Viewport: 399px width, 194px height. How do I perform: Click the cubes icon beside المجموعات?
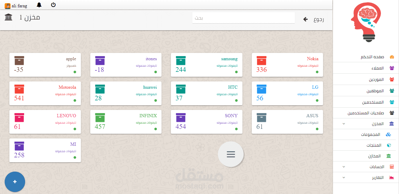pyautogui.click(x=388, y=134)
